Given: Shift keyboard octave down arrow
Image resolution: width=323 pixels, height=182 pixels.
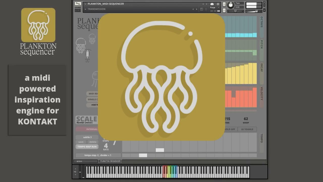Looking at the screenshot, I should [75, 175].
